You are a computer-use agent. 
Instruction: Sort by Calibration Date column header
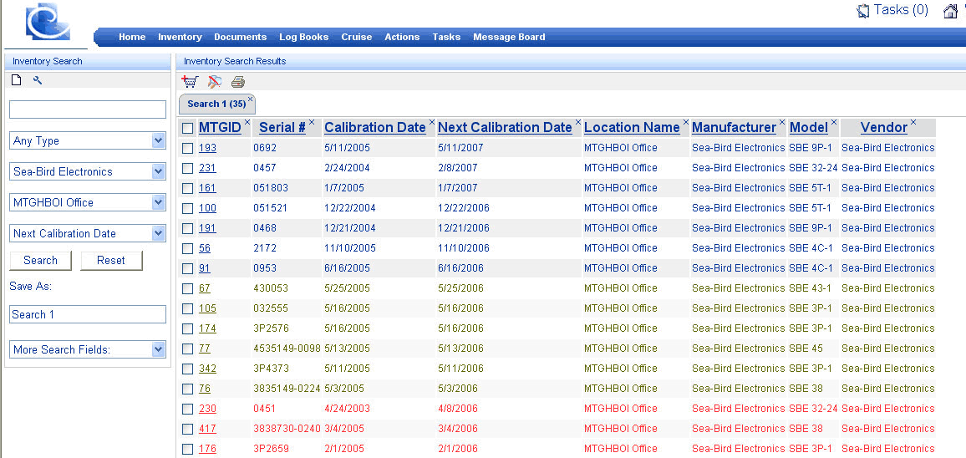(375, 128)
